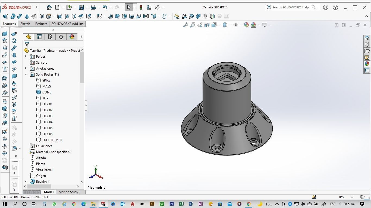Viewport: 371px width, 208px height.
Task: Switch to Motion Study 1 tab
Action: (x=70, y=192)
